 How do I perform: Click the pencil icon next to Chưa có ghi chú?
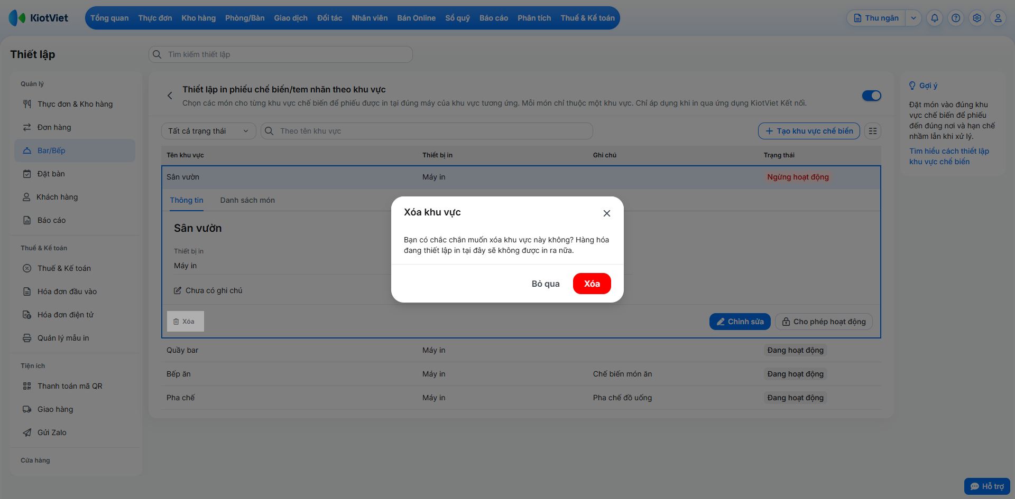point(178,290)
